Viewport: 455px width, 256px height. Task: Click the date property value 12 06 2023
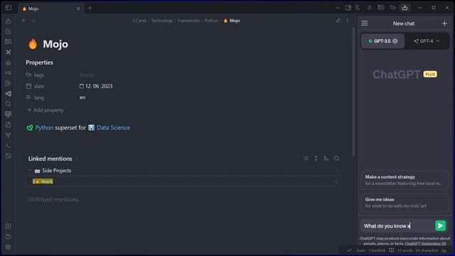99,86
